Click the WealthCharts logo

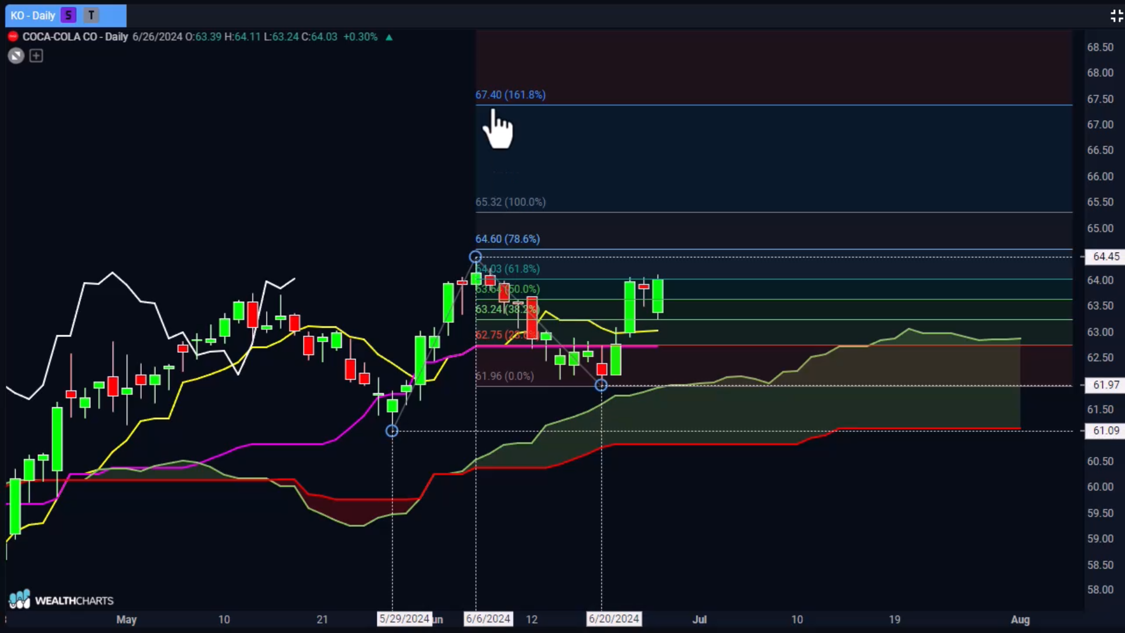point(61,600)
